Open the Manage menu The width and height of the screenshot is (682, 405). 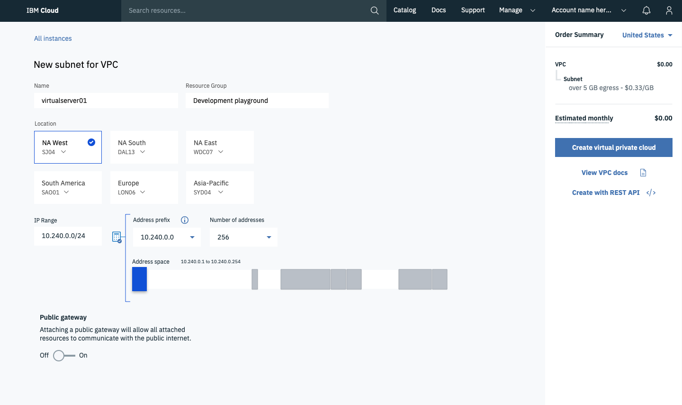(x=511, y=10)
